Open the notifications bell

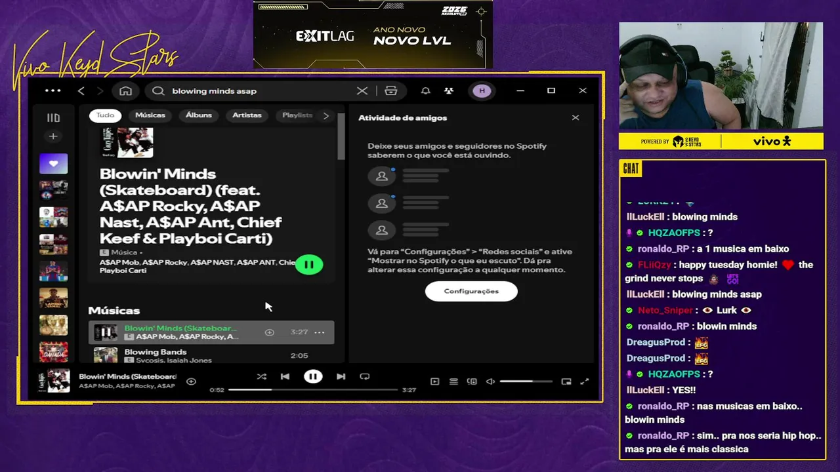coord(425,90)
